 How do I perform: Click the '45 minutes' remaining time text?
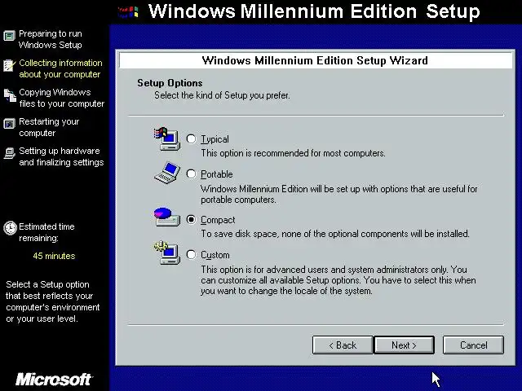click(x=54, y=256)
